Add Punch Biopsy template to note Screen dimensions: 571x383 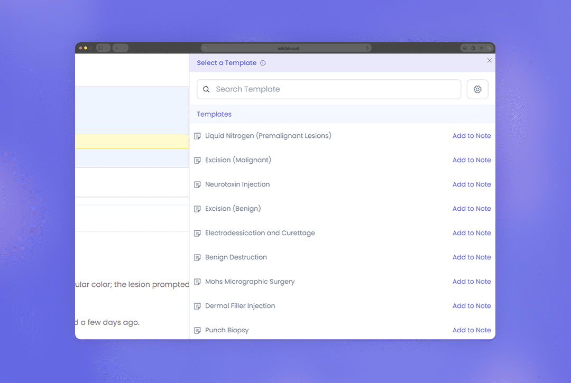(x=472, y=330)
